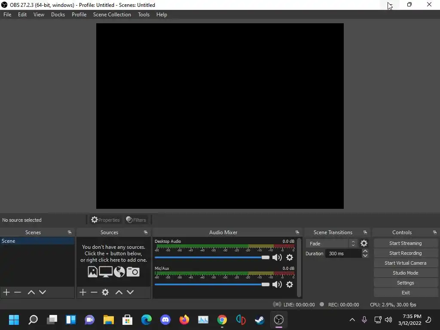This screenshot has width=440, height=330.
Task: Open the Docks menu
Action: (58, 15)
